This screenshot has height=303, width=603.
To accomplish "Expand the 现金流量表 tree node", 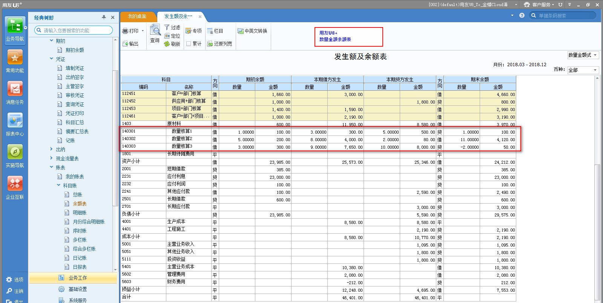I will point(52,158).
